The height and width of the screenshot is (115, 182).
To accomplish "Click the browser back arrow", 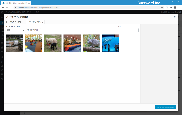I will (2, 8).
